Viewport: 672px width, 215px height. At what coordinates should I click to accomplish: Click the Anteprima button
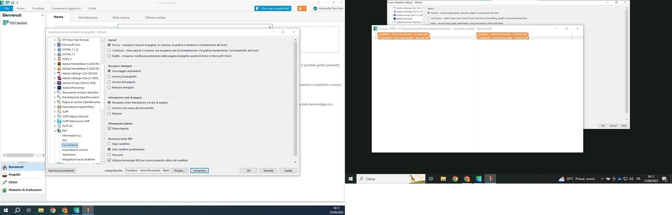point(199,171)
